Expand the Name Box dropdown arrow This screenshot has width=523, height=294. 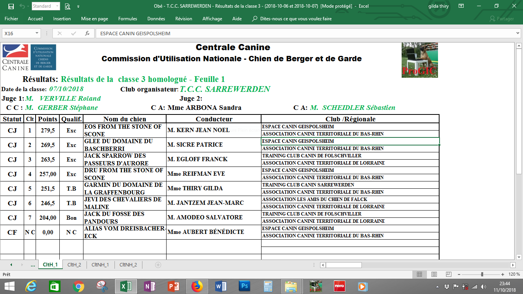click(x=37, y=33)
